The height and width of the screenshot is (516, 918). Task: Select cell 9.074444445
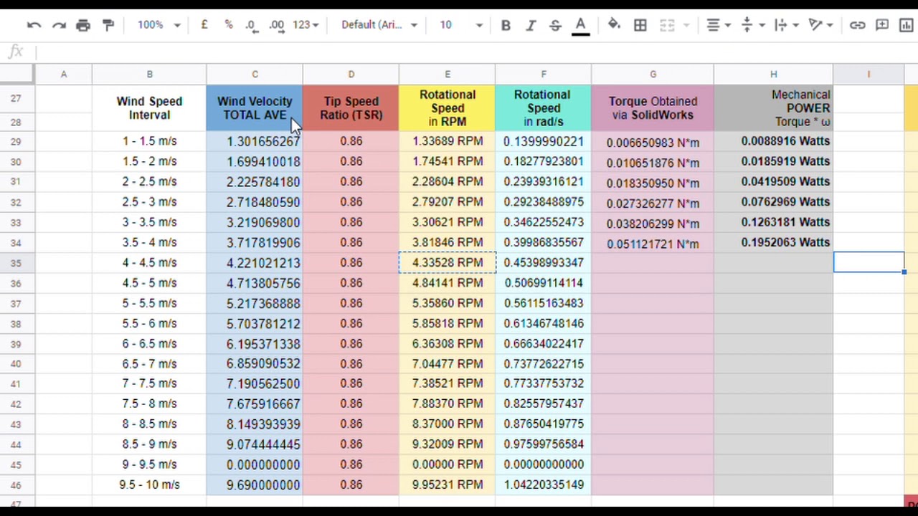(255, 444)
